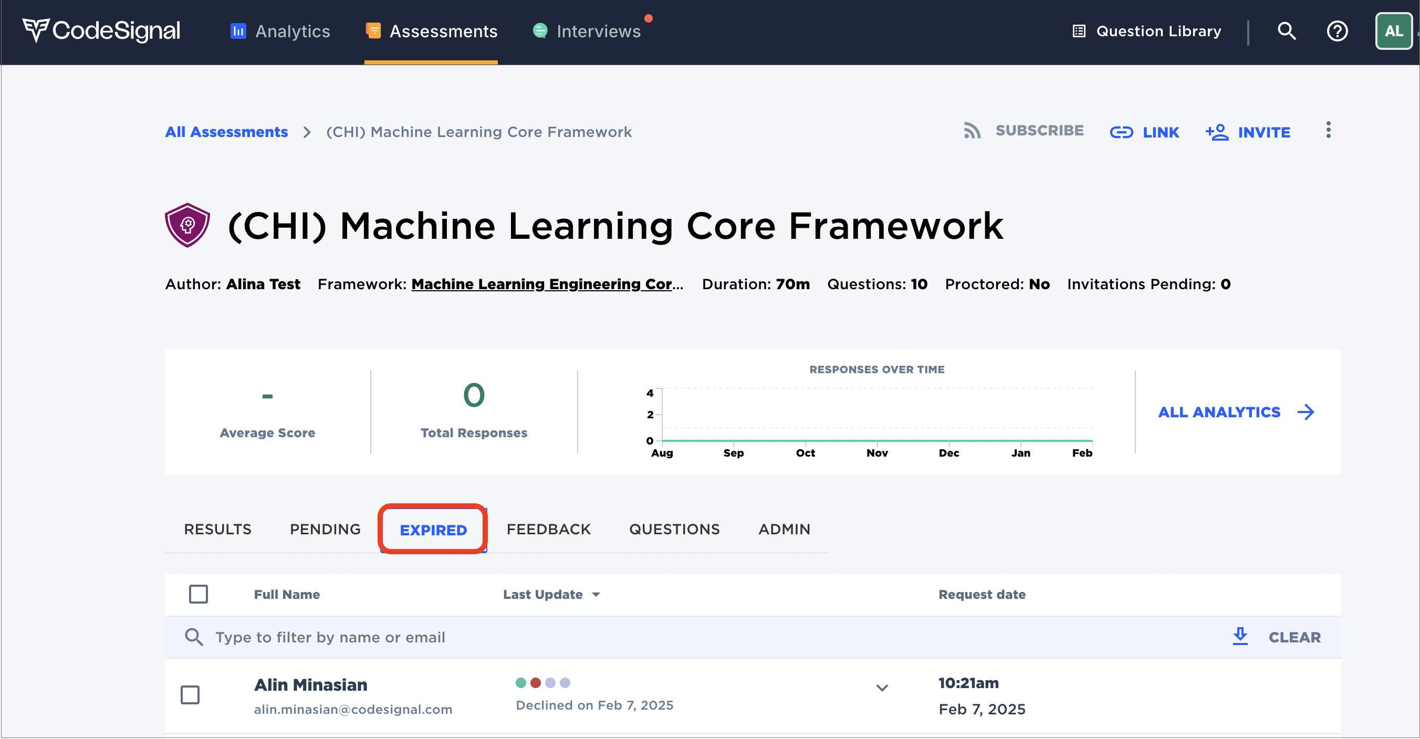
Task: Click the Assessments orange note icon
Action: (x=373, y=31)
